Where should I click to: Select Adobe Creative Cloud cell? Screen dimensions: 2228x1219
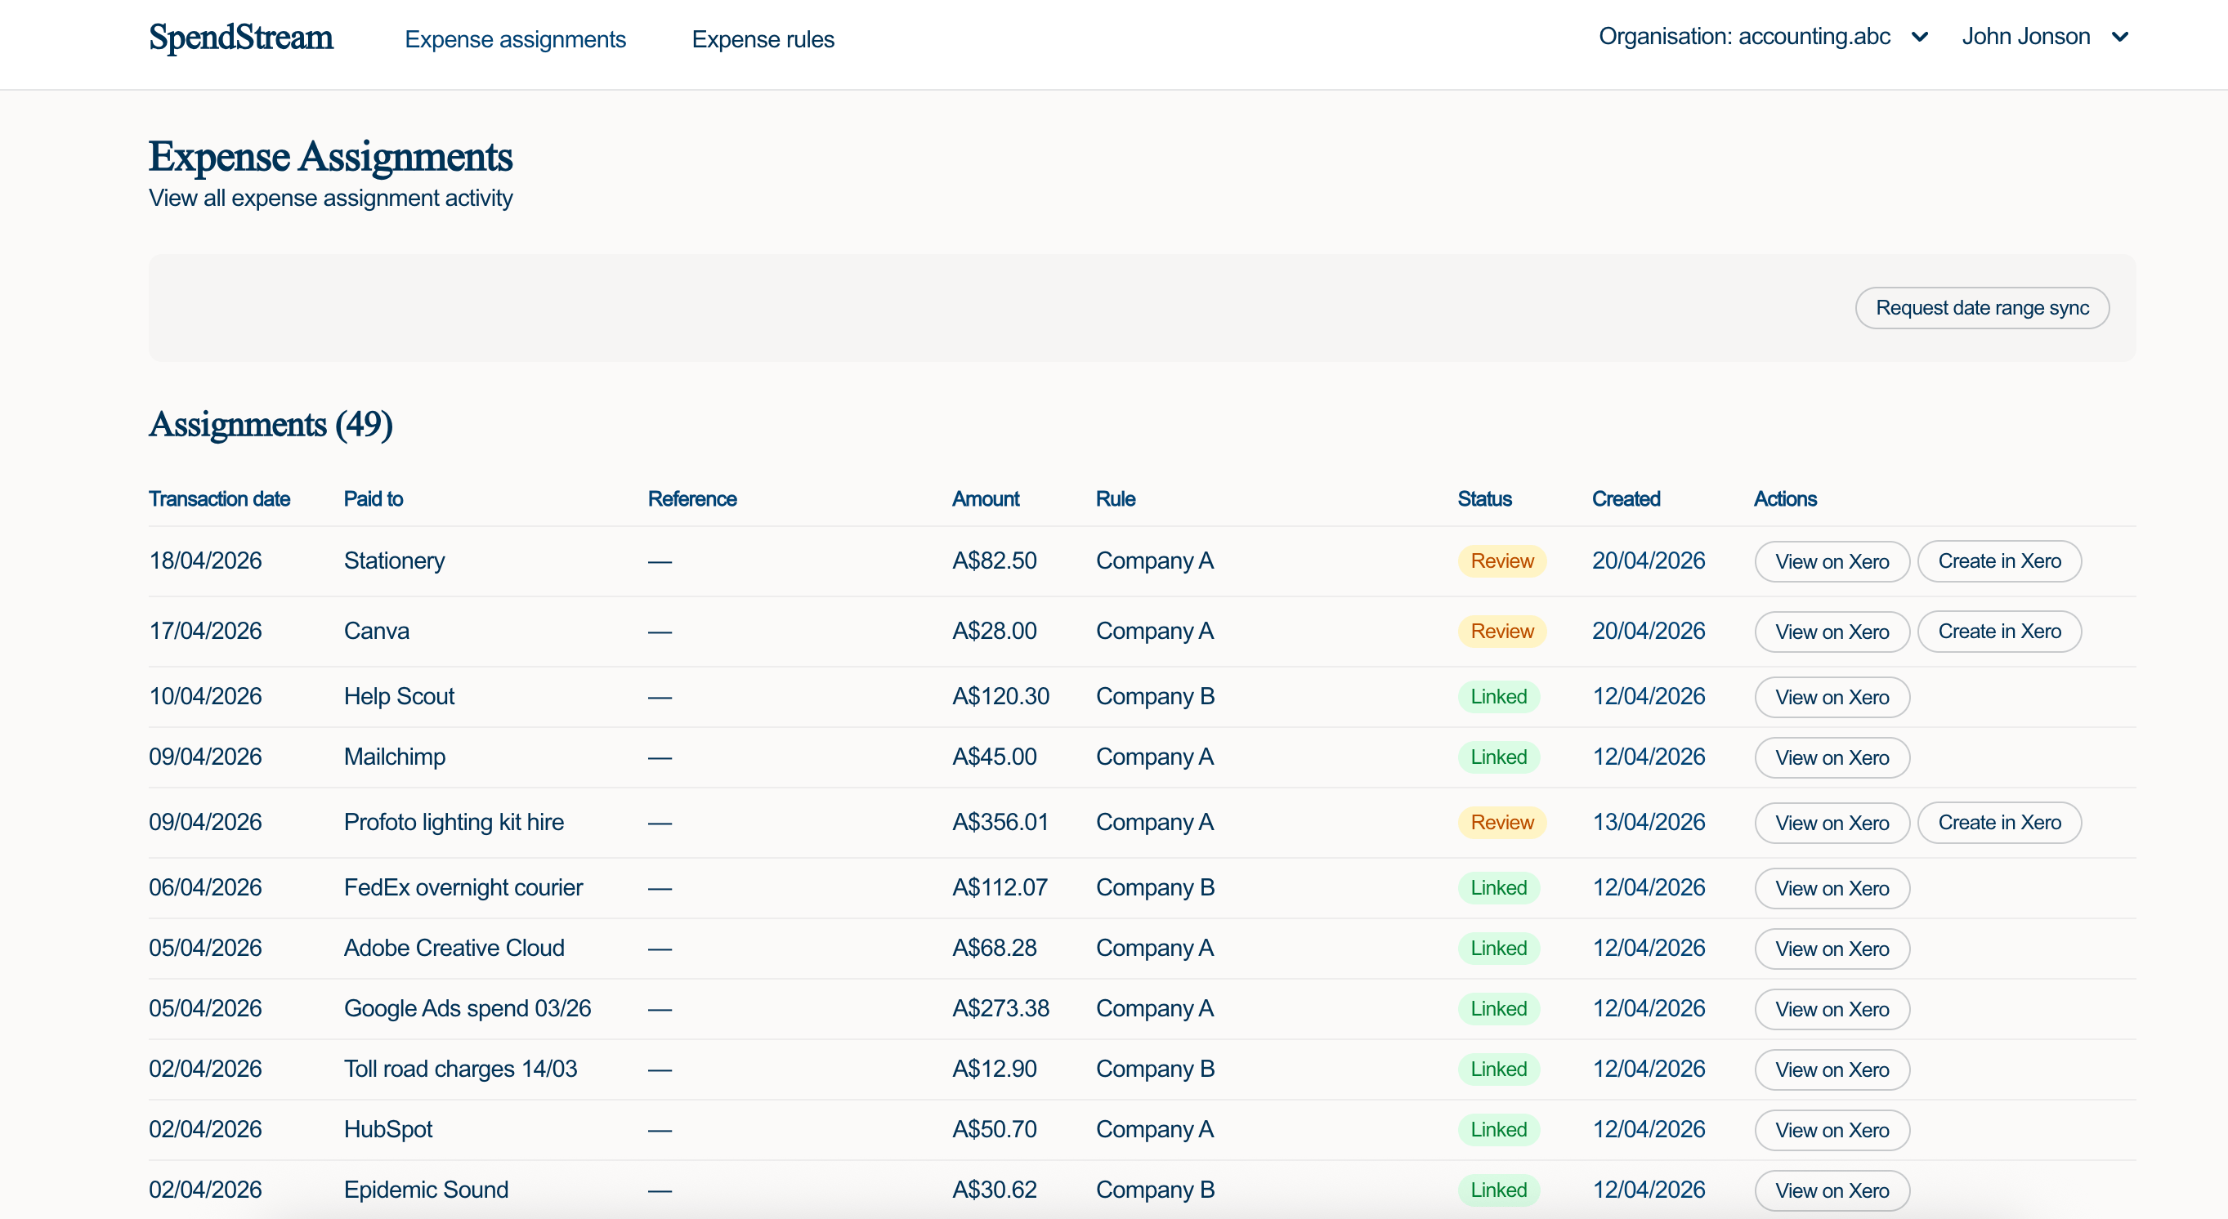pos(454,949)
